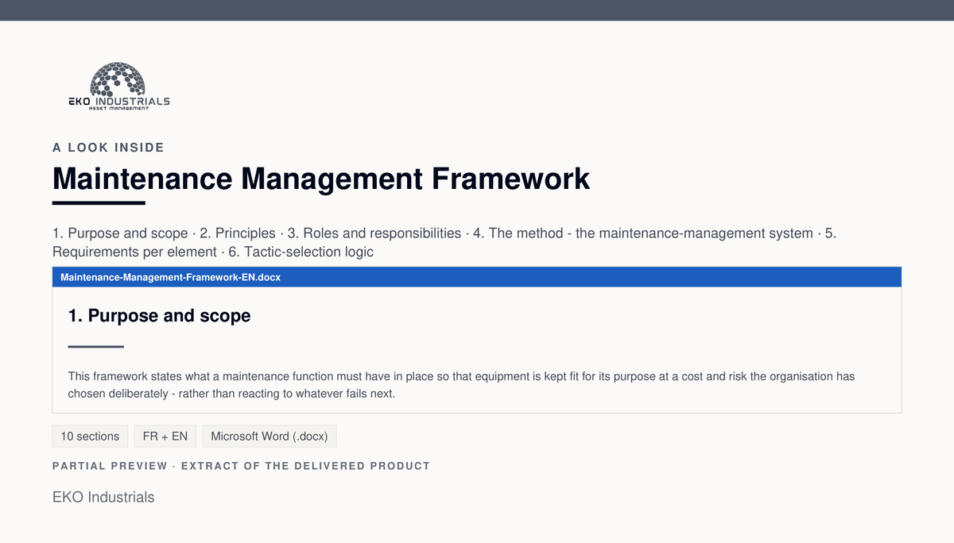This screenshot has height=543, width=954.
Task: Click the 'Microsoft Word (.docx)' tag
Action: click(270, 437)
